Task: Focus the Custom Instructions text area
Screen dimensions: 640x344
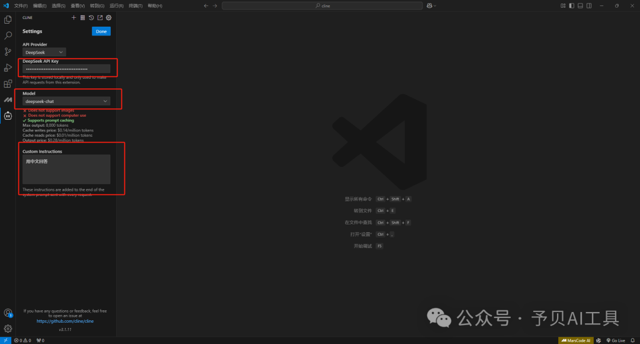Action: tap(66, 169)
